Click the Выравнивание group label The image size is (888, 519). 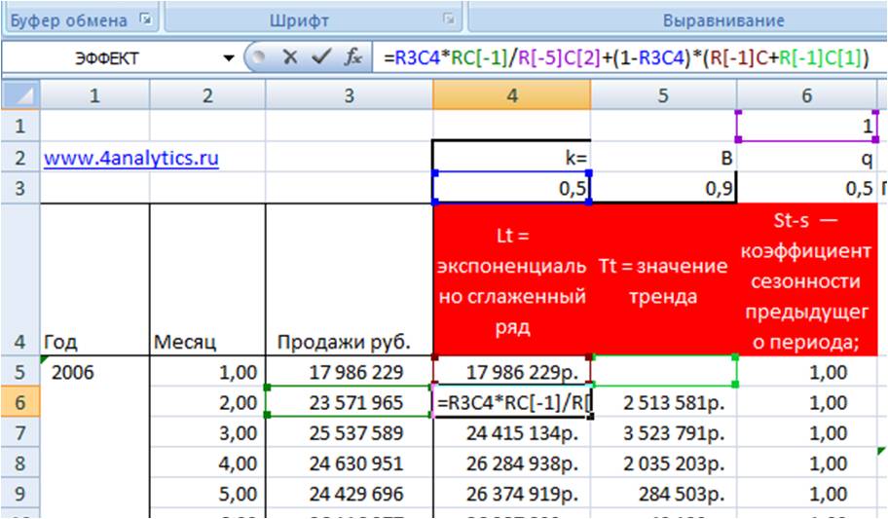click(723, 20)
